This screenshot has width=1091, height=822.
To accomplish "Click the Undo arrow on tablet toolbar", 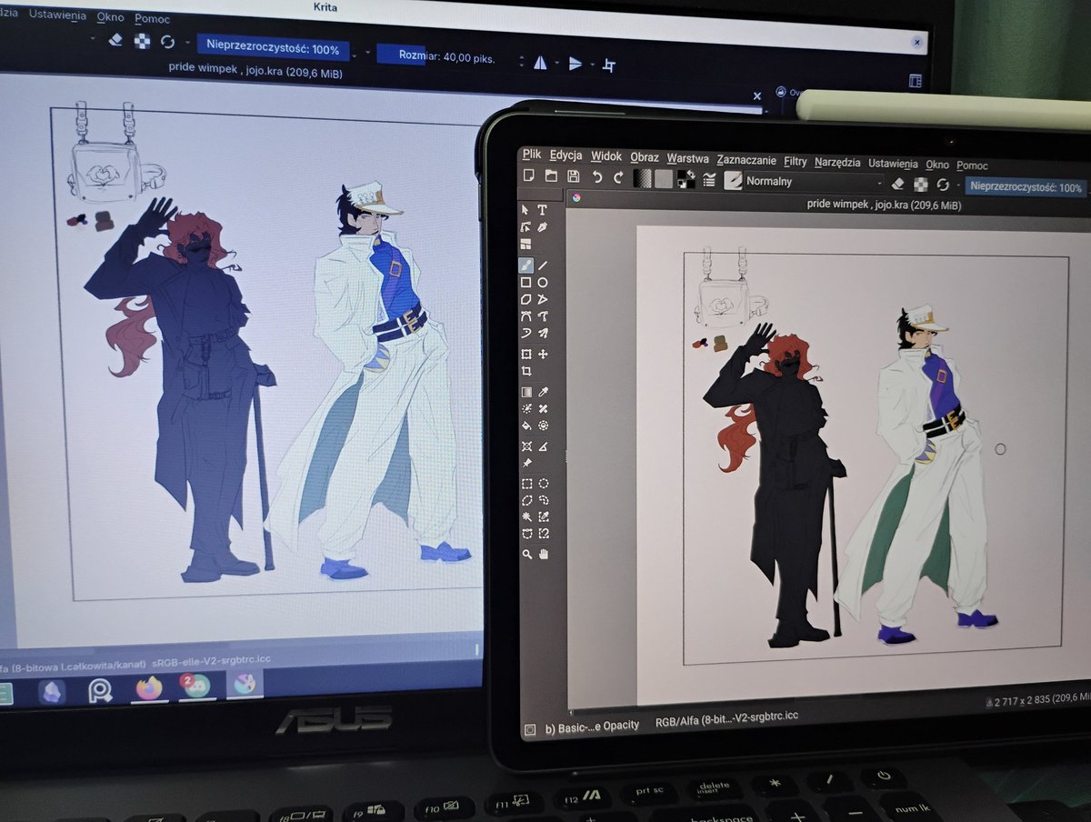I will (596, 177).
